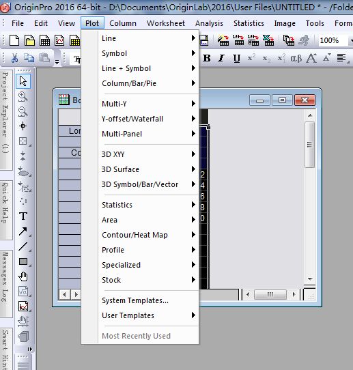
Task: Toggle Italic text formatting
Action: tap(221, 58)
